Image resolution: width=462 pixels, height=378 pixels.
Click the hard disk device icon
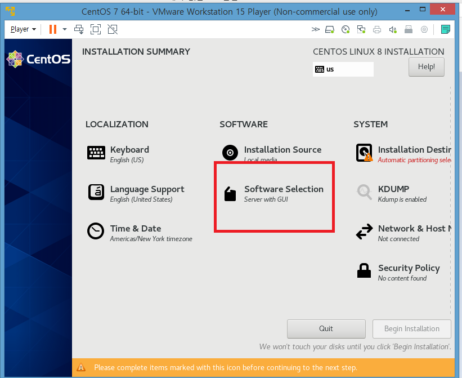(330, 29)
